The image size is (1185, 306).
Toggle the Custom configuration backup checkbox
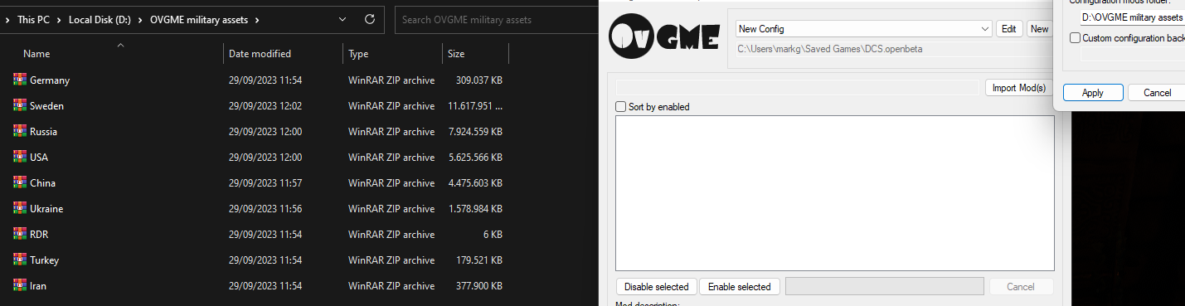tap(1075, 38)
